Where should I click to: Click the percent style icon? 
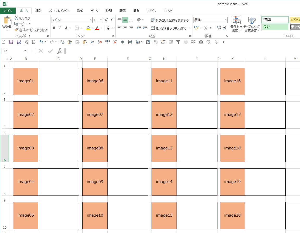[205, 28]
